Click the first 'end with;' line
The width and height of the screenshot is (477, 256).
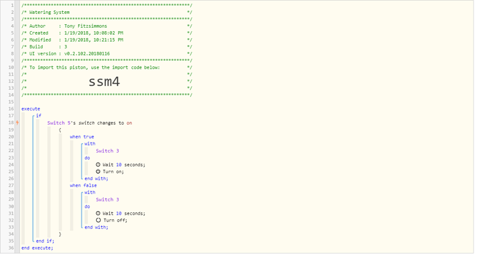click(x=96, y=179)
